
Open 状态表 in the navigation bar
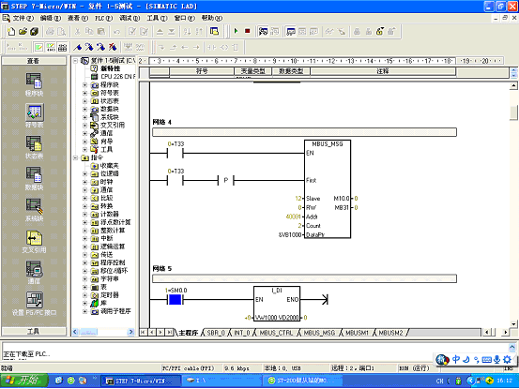point(34,147)
